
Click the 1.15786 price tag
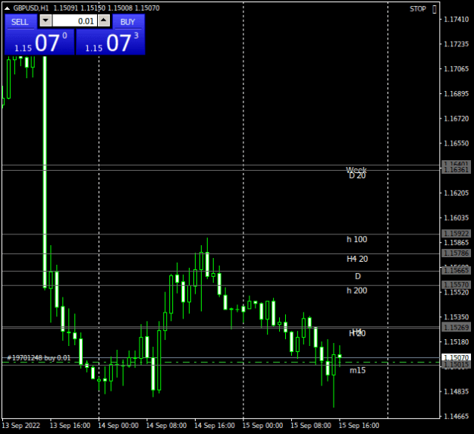456,253
